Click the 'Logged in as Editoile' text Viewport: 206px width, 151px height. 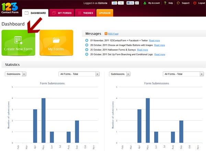click(95, 3)
